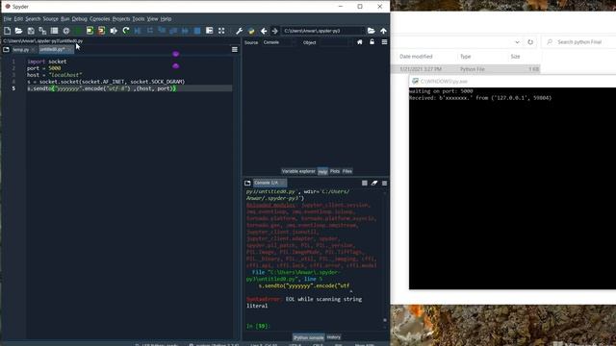The width and height of the screenshot is (616, 346).
Task: Open file using the folder toolbar icon
Action: [x=18, y=31]
